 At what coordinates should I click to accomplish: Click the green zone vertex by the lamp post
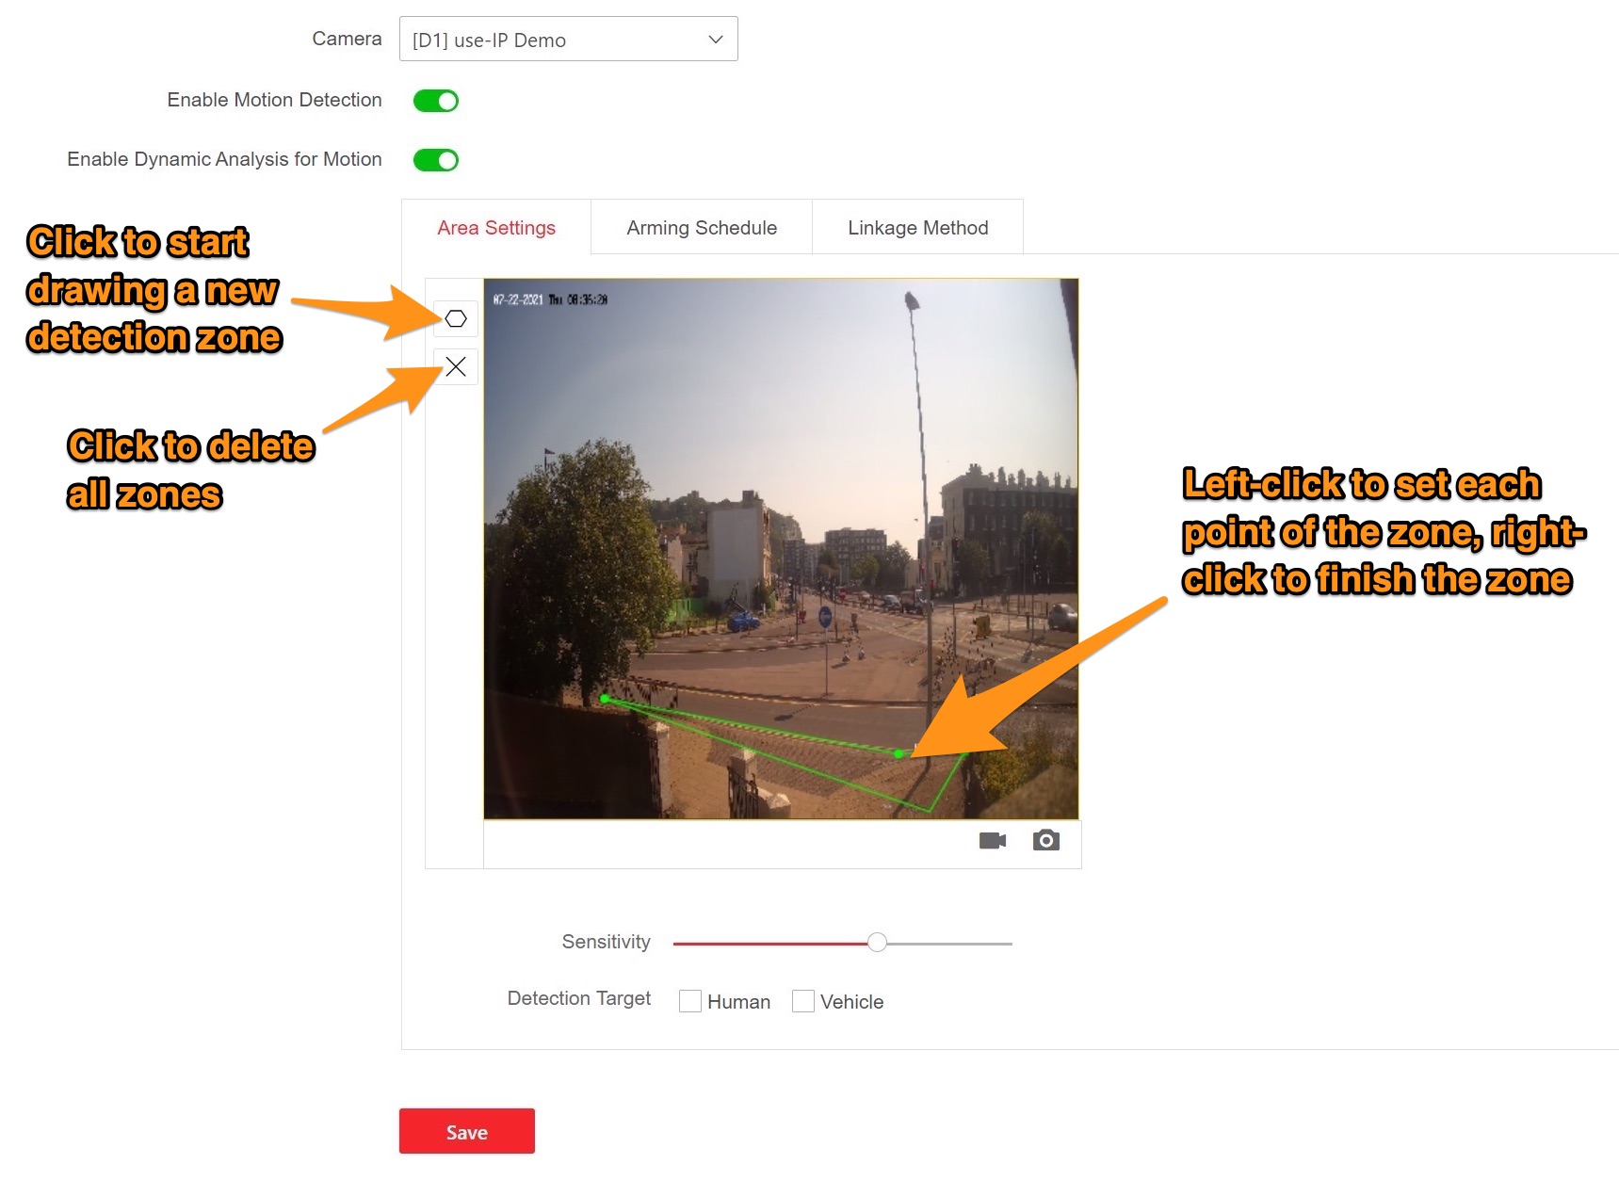tap(899, 753)
